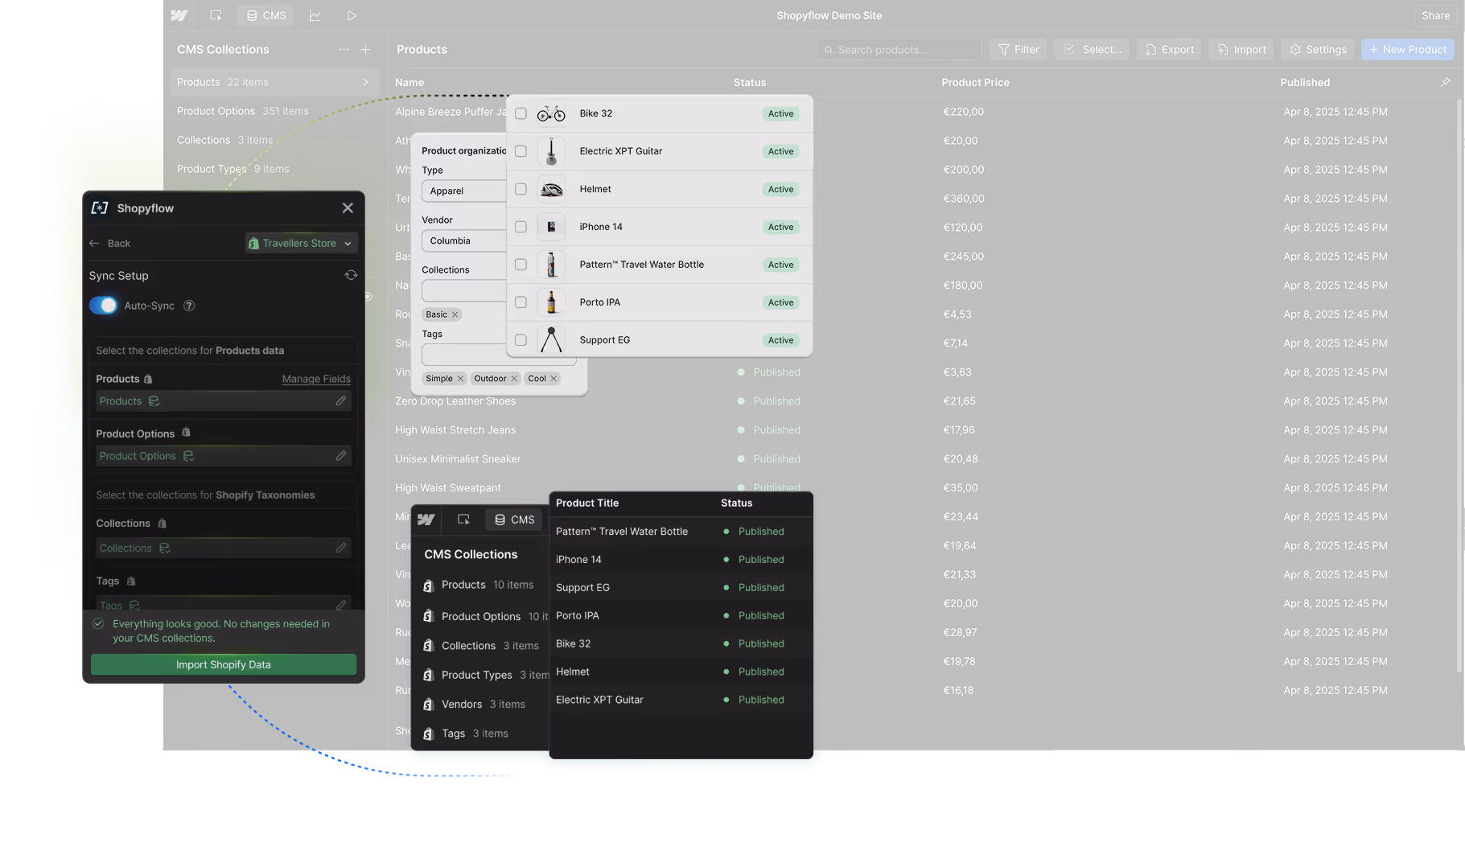Click the Export button
Image resolution: width=1465 pixels, height=867 pixels.
click(x=1169, y=50)
